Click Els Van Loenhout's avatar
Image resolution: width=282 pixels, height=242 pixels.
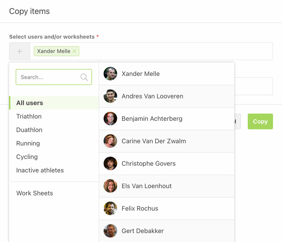coord(110,186)
